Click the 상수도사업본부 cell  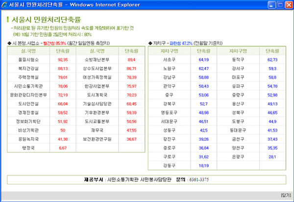pos(97,69)
